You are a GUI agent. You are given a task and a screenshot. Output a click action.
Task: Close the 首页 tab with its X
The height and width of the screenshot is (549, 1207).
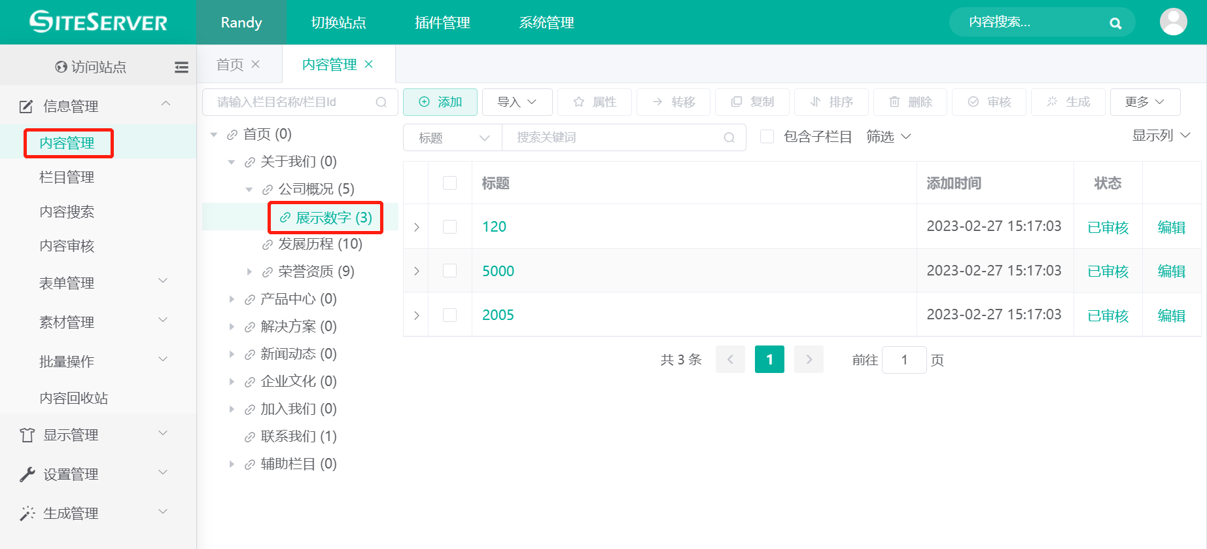point(256,64)
